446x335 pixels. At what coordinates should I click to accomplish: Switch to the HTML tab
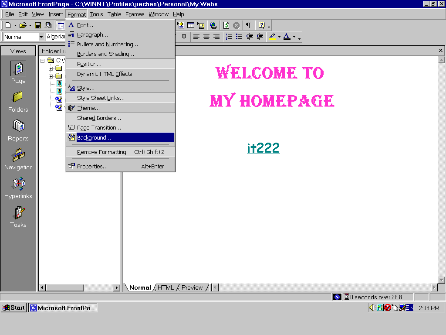coord(166,287)
